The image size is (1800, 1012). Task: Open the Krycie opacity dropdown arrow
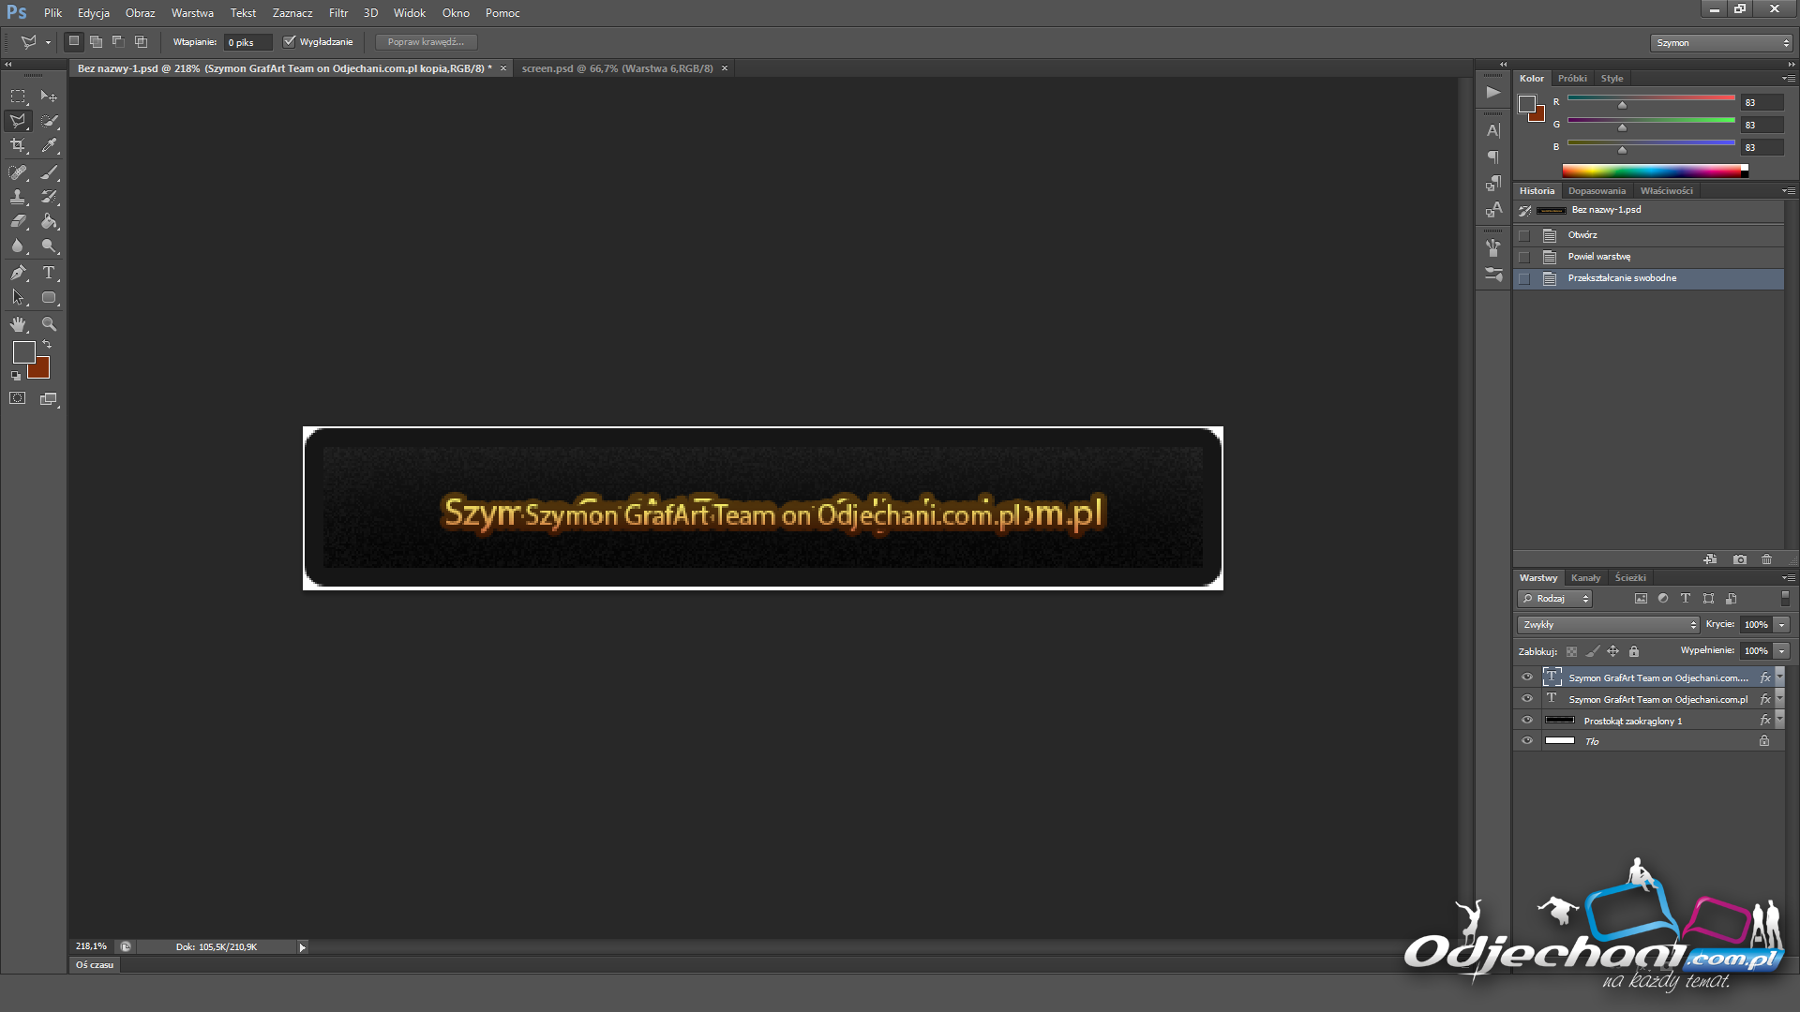coord(1781,624)
